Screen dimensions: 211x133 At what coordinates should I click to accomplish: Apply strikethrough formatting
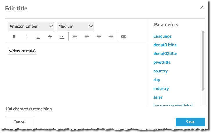(x=50, y=36)
